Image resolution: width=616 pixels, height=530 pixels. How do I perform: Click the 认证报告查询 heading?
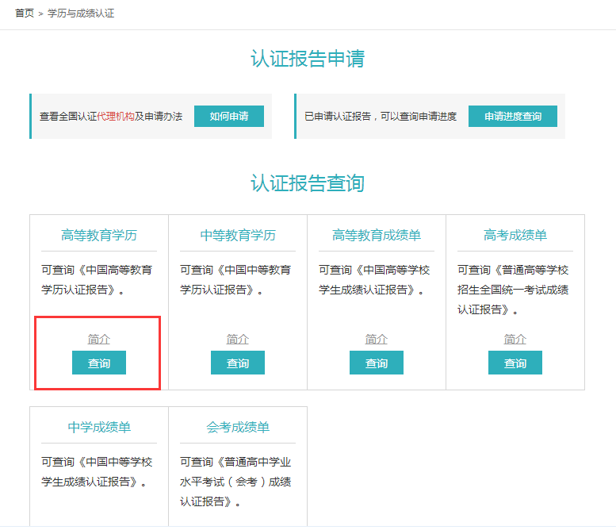point(308,183)
